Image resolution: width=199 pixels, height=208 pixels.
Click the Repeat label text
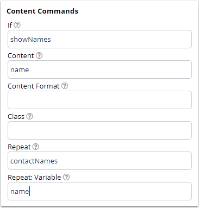(19, 147)
